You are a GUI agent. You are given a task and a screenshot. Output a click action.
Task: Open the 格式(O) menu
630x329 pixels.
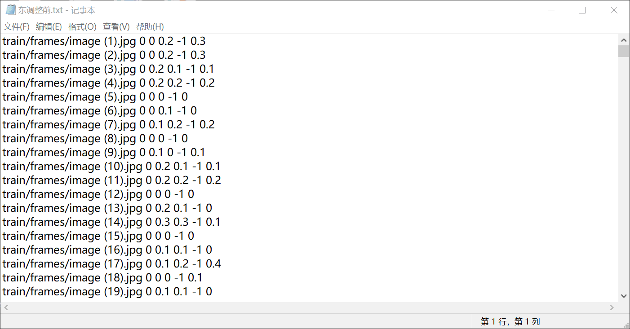[x=82, y=26]
